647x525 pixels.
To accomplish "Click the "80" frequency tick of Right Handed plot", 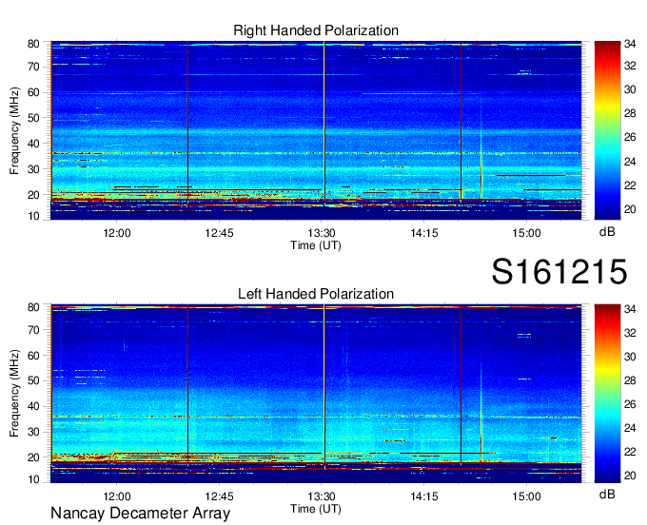I will 33,44.
